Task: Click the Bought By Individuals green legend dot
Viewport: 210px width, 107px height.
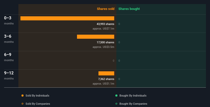Action: tap(116, 96)
